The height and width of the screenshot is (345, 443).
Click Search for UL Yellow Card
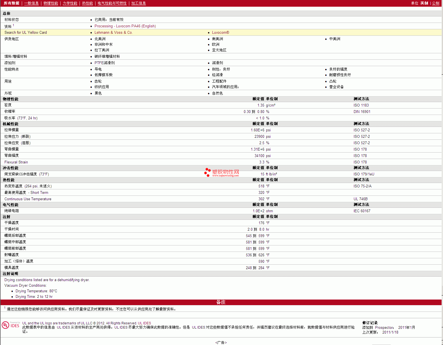tap(26, 32)
